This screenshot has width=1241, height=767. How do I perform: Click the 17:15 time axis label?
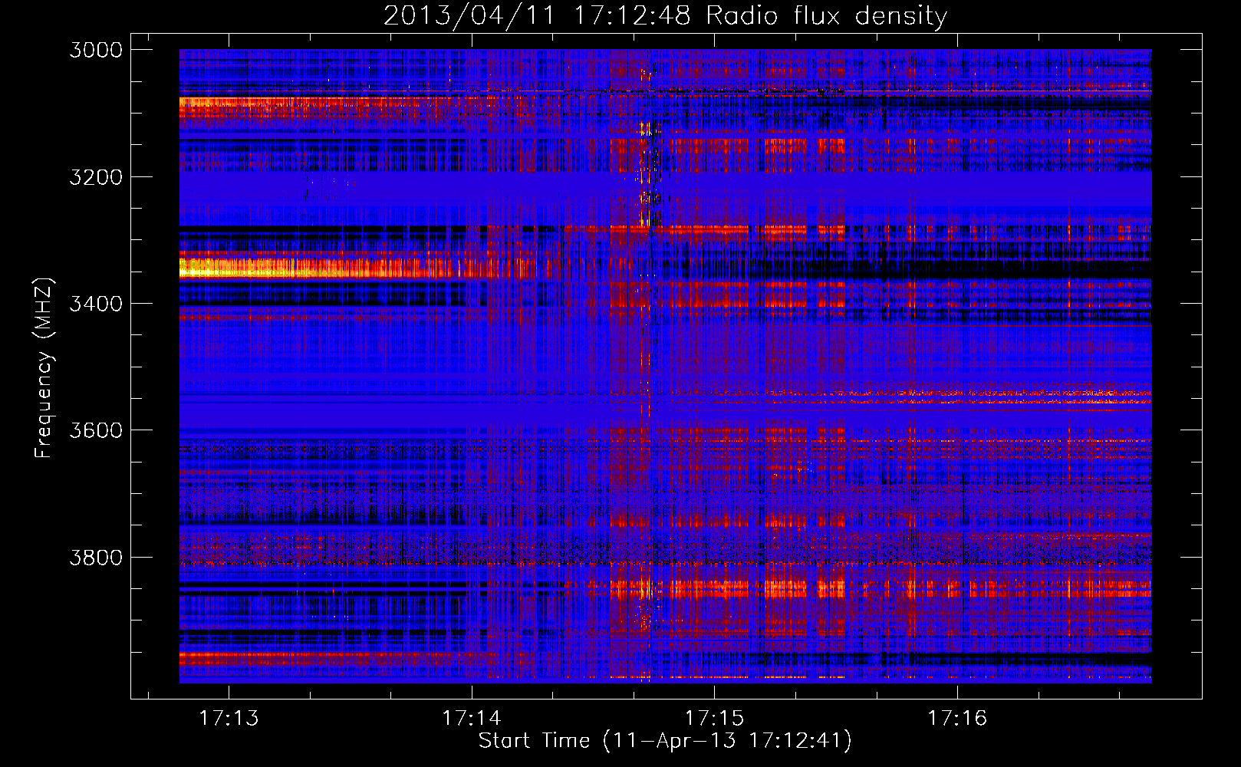point(714,718)
